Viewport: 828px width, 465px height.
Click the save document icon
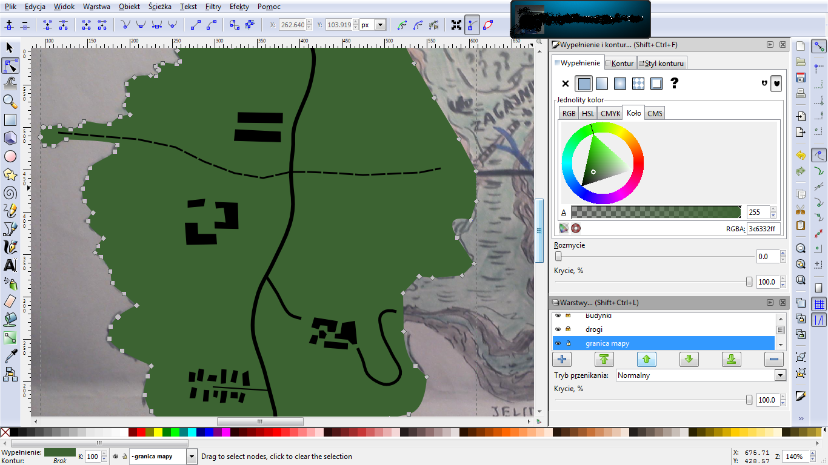point(801,77)
